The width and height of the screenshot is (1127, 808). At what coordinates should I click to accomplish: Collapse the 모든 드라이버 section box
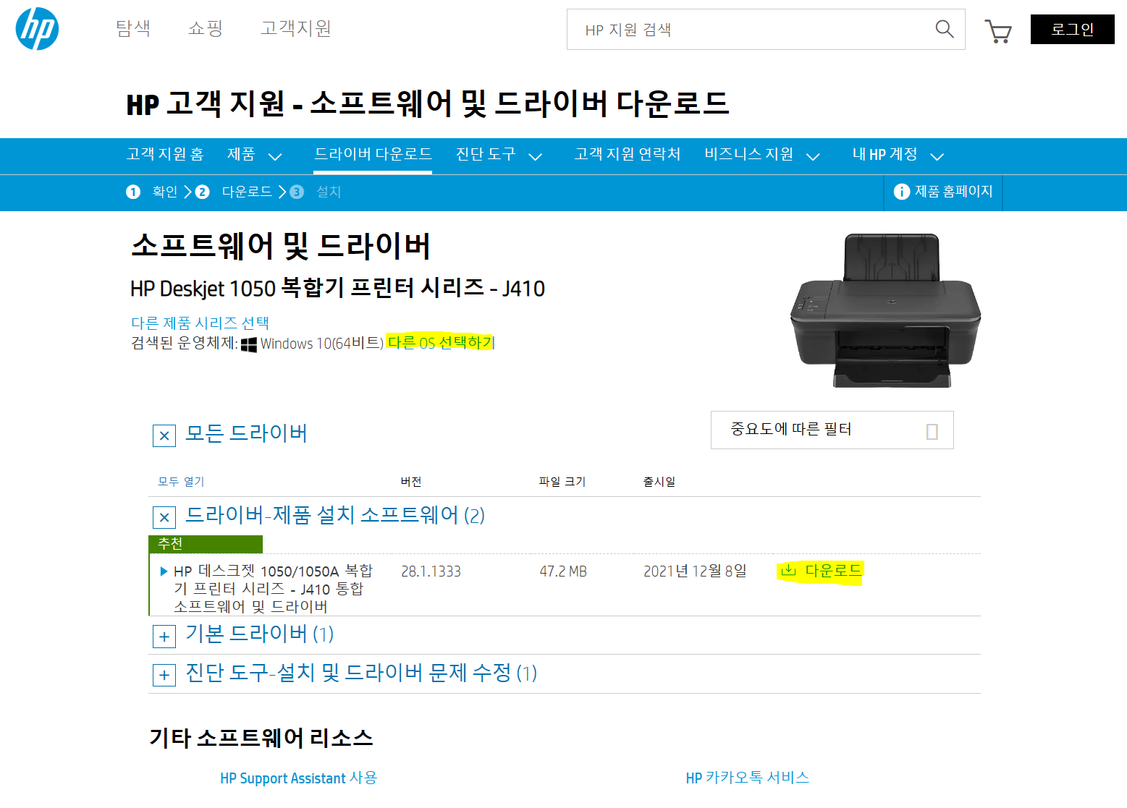pos(164,435)
